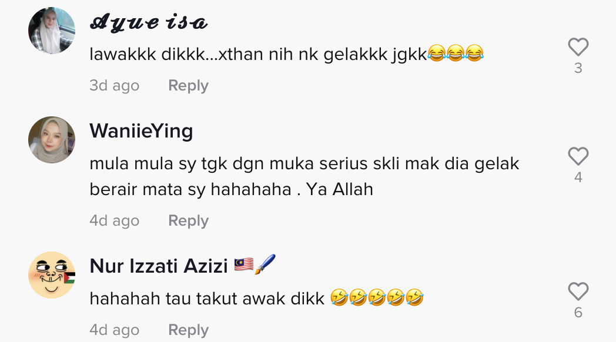Image resolution: width=616 pixels, height=342 pixels.
Task: Select the like count 3 under the heart
Action: pyautogui.click(x=578, y=68)
